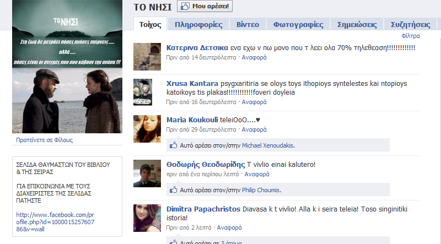The image size is (441, 244).
Task: Click Θοδωρής Θεοδωρίδης's avatar photo
Action: tap(147, 173)
